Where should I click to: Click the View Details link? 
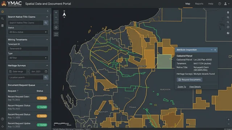(x=195, y=87)
